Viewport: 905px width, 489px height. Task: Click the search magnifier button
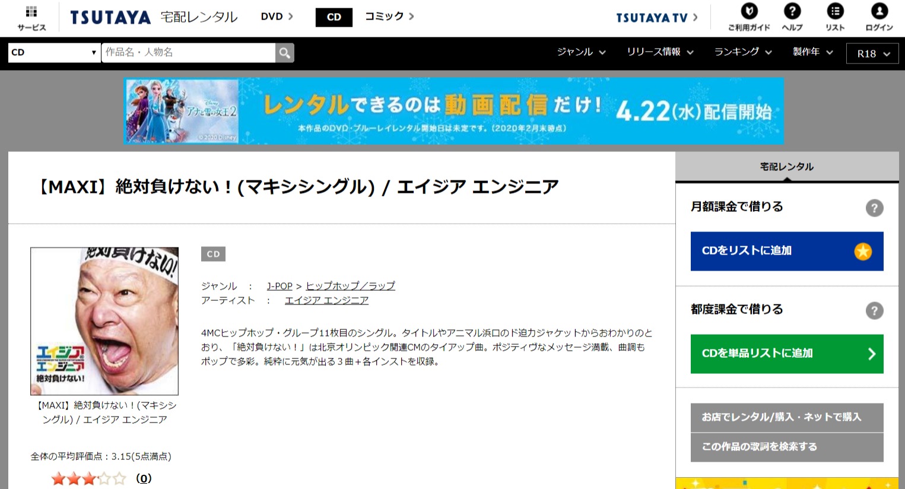[285, 53]
